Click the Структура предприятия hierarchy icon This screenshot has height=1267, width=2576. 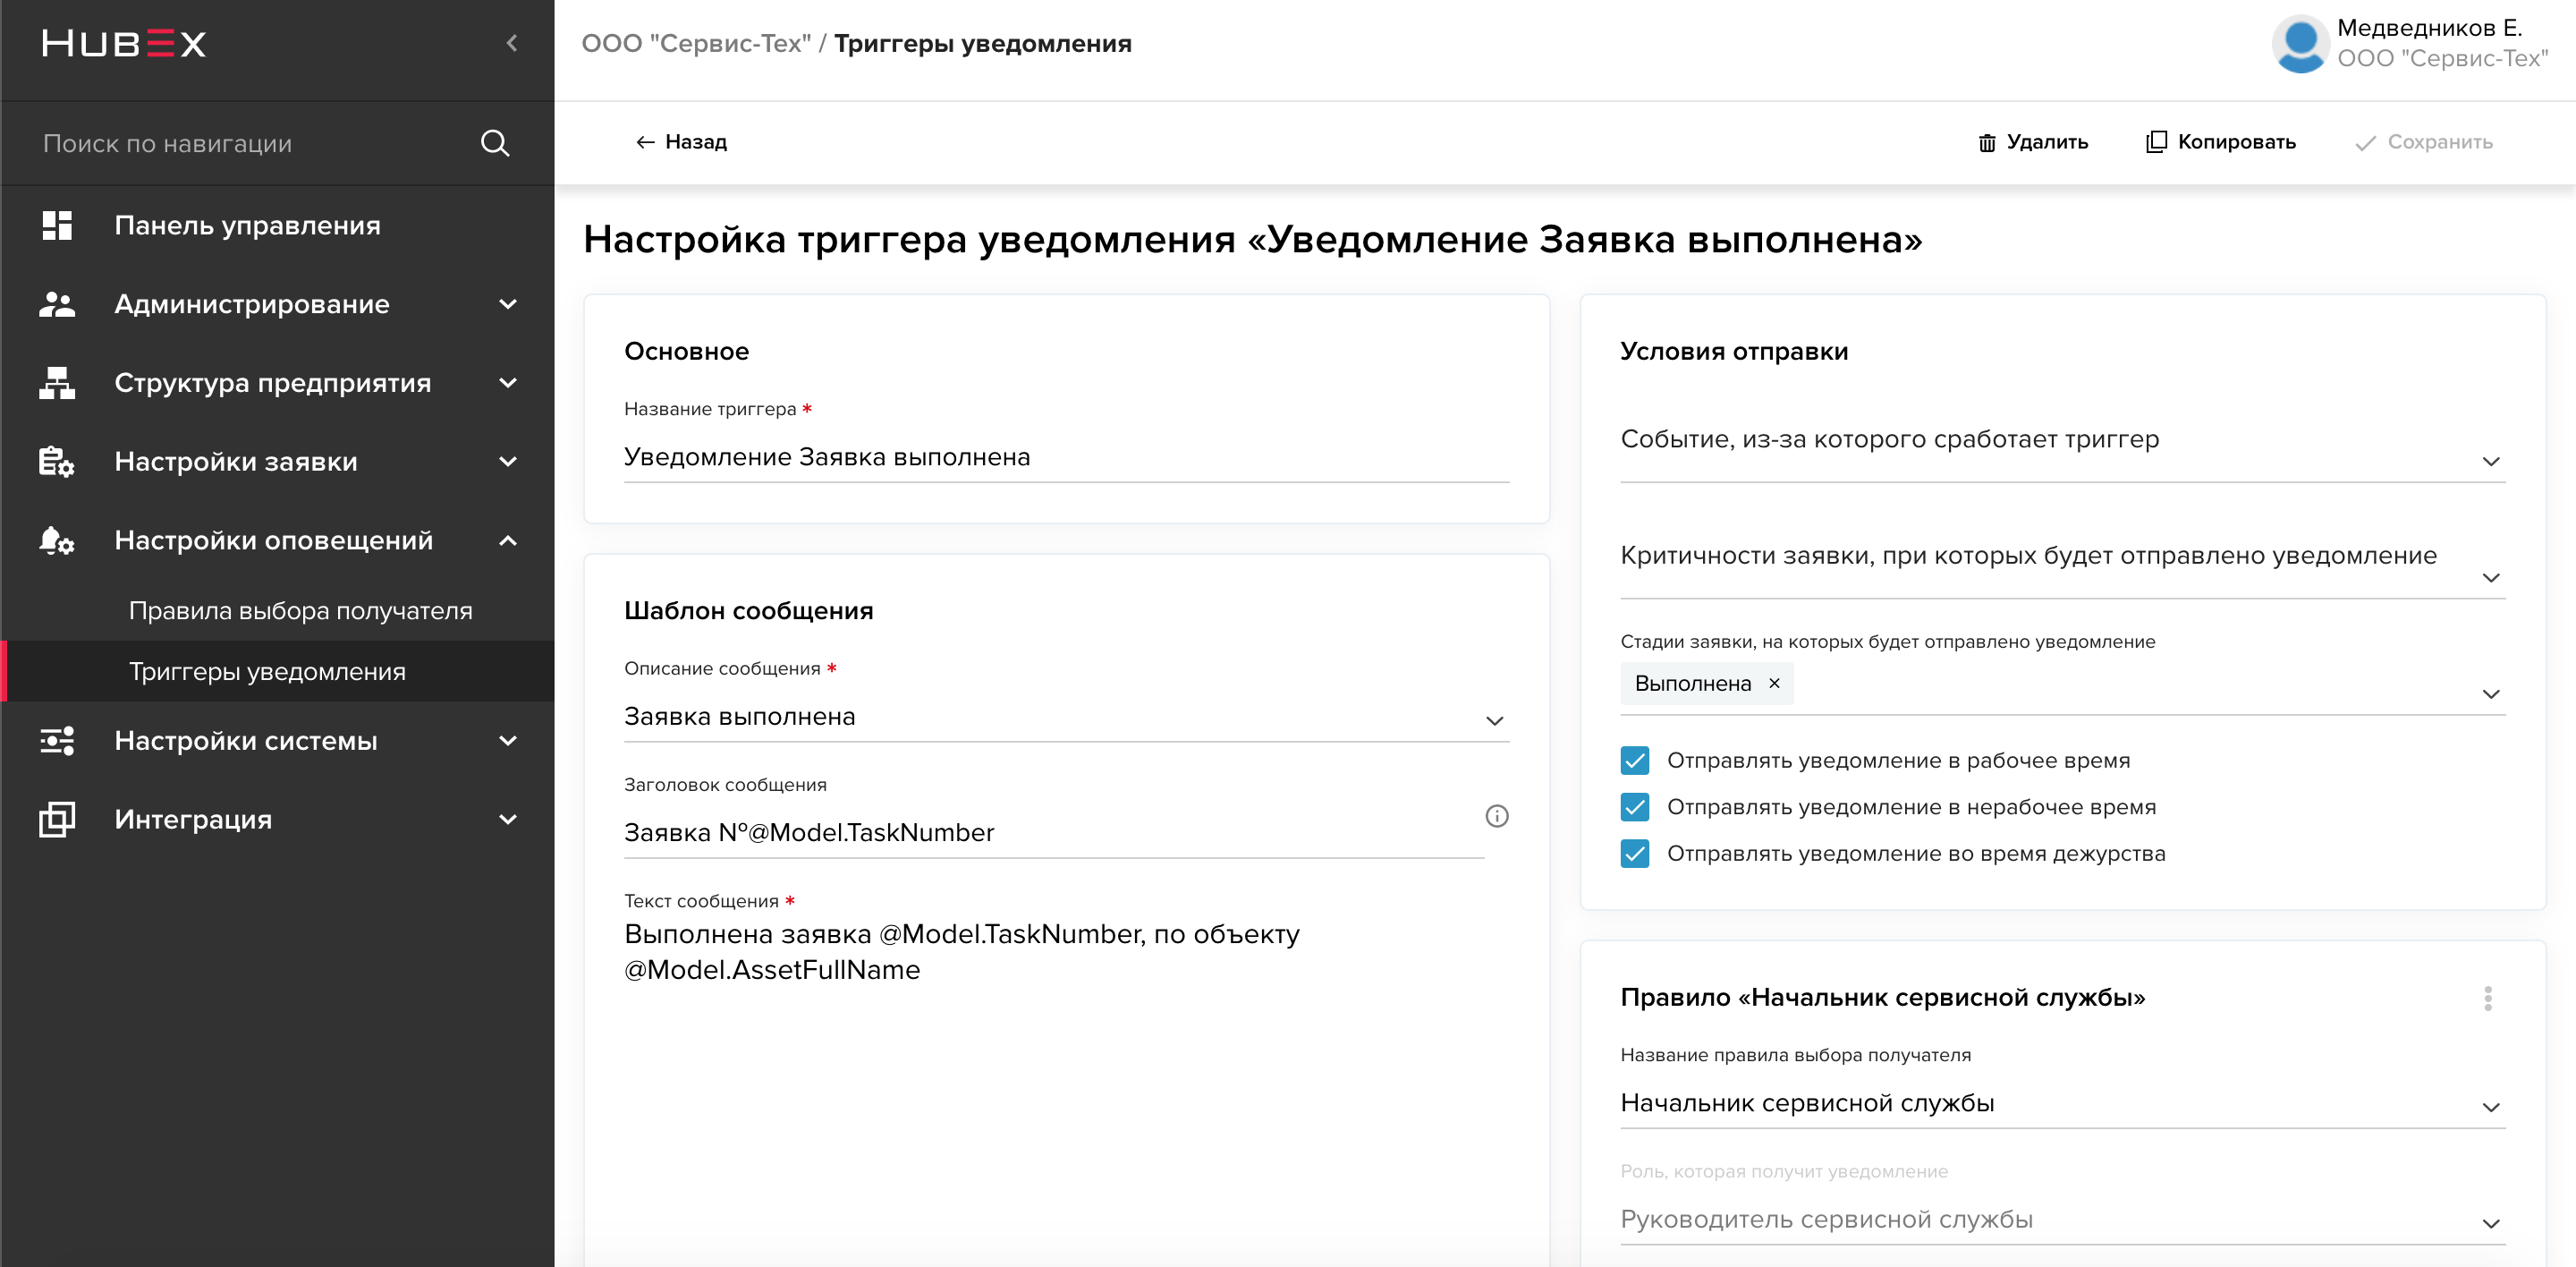coord(57,382)
